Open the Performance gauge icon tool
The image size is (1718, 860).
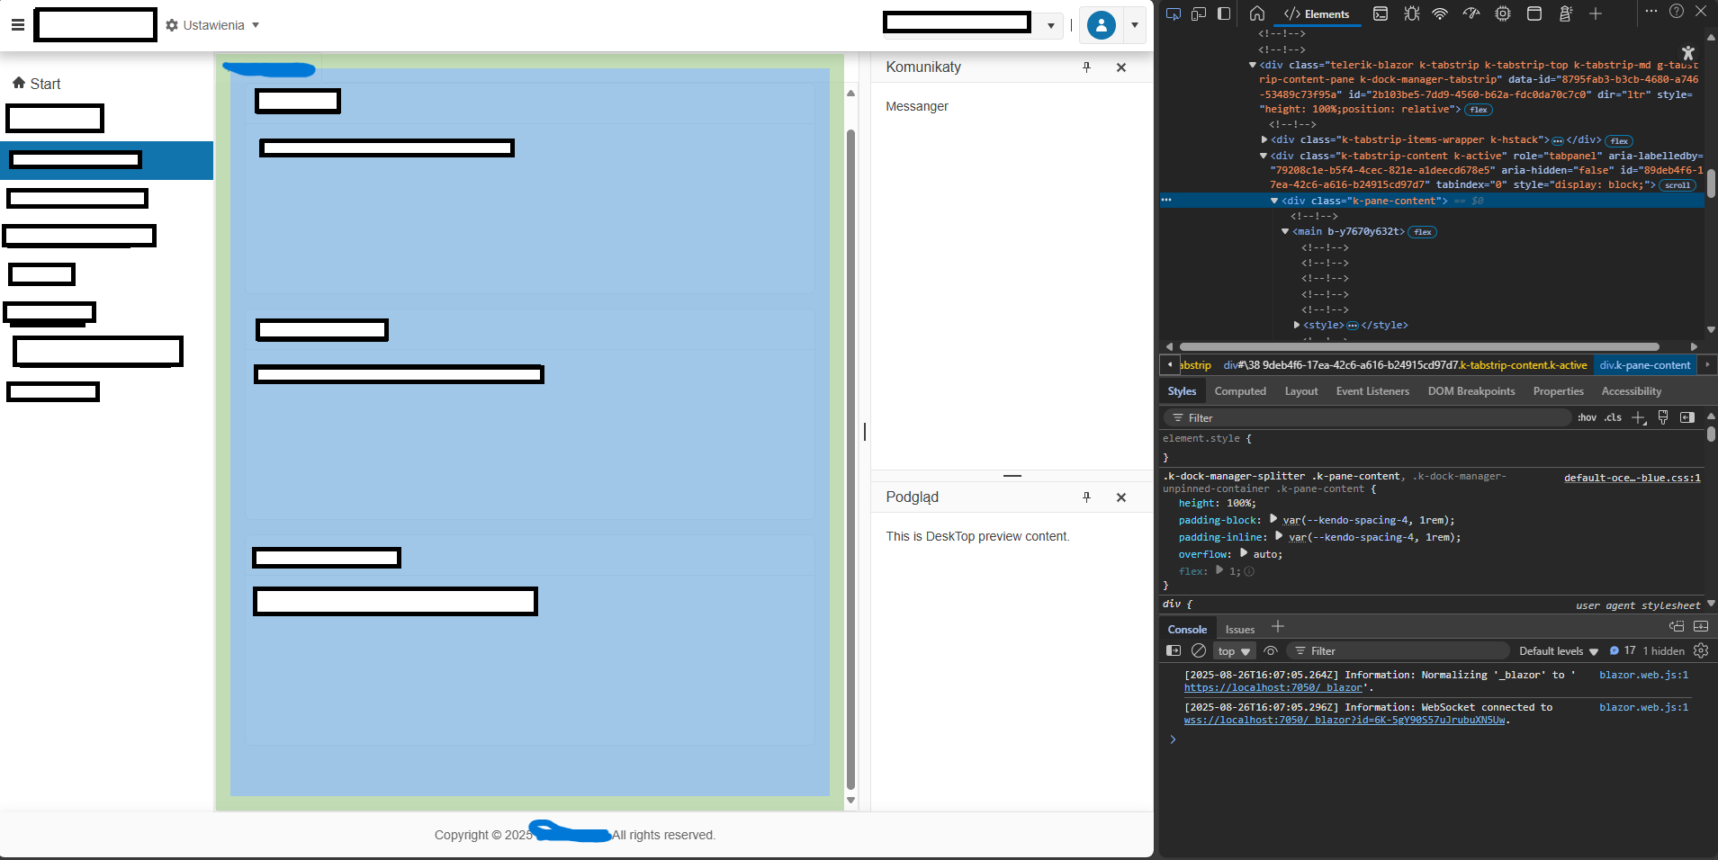(1471, 13)
